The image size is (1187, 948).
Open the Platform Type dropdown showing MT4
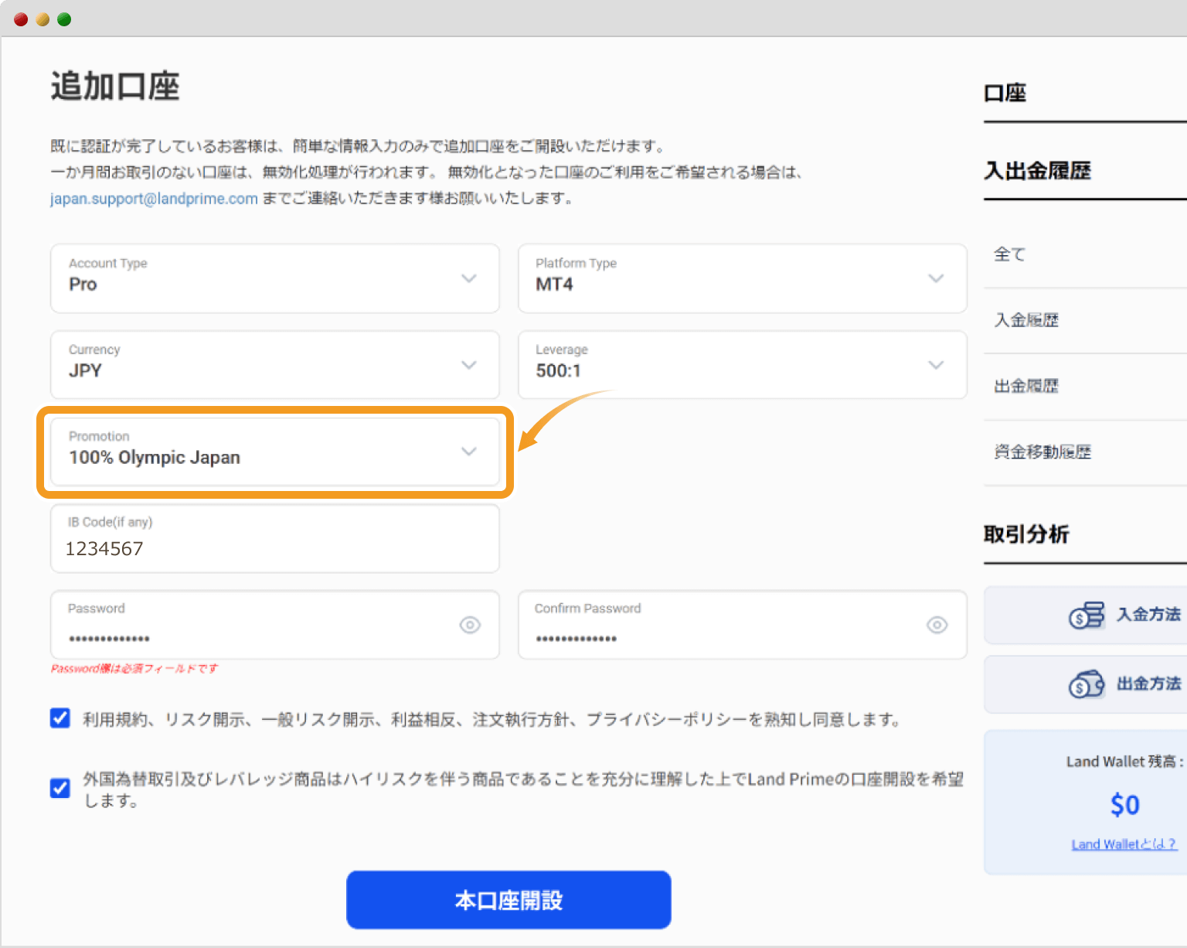click(x=742, y=278)
